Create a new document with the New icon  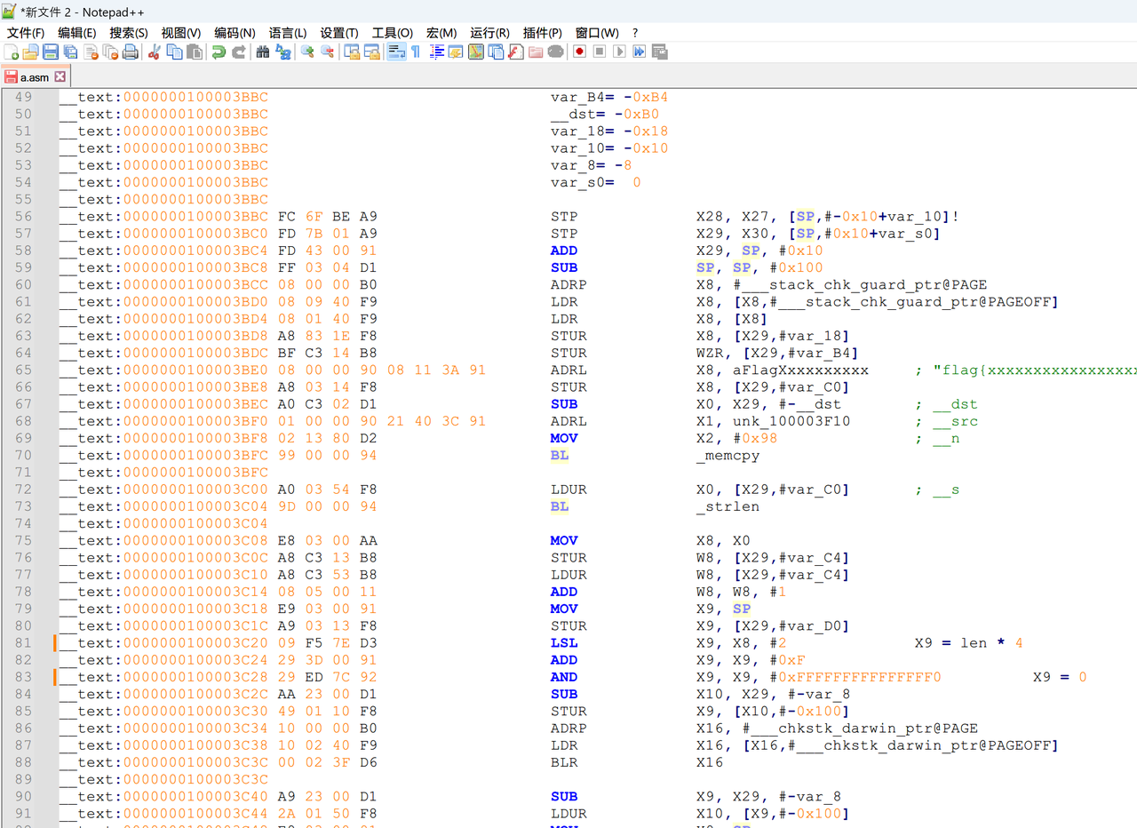pos(12,52)
